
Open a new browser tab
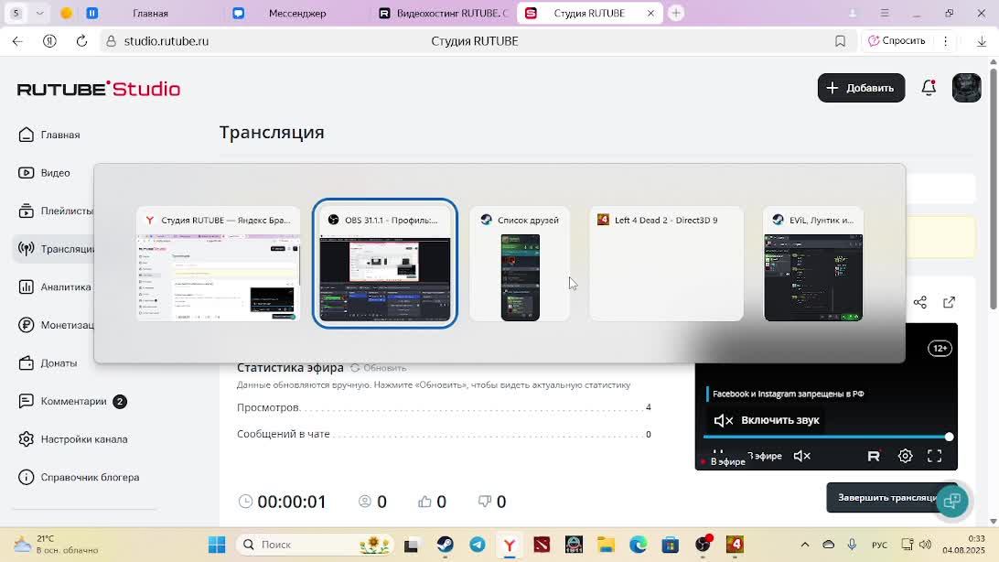pyautogui.click(x=676, y=14)
